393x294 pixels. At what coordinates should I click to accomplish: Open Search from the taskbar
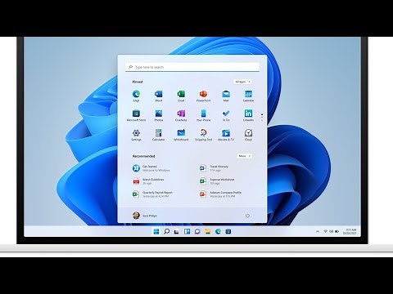[166, 231]
